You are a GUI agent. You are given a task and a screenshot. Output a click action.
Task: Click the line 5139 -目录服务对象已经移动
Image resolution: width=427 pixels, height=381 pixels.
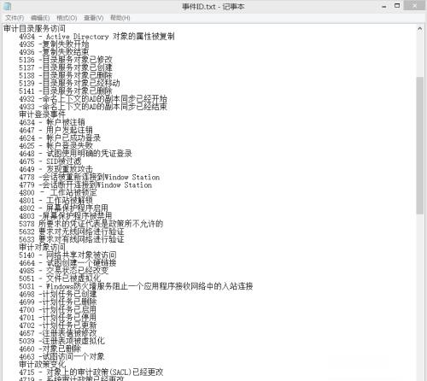coord(69,84)
